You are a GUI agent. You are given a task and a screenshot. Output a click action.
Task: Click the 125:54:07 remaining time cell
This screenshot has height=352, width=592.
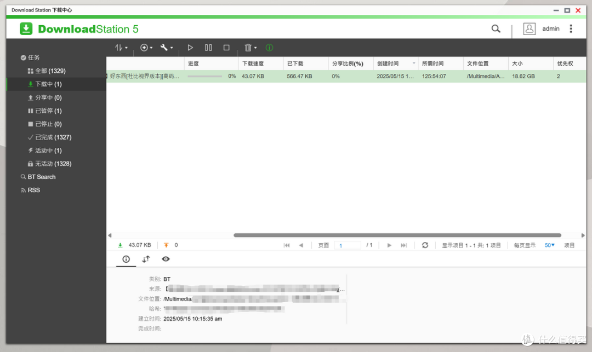tap(434, 76)
